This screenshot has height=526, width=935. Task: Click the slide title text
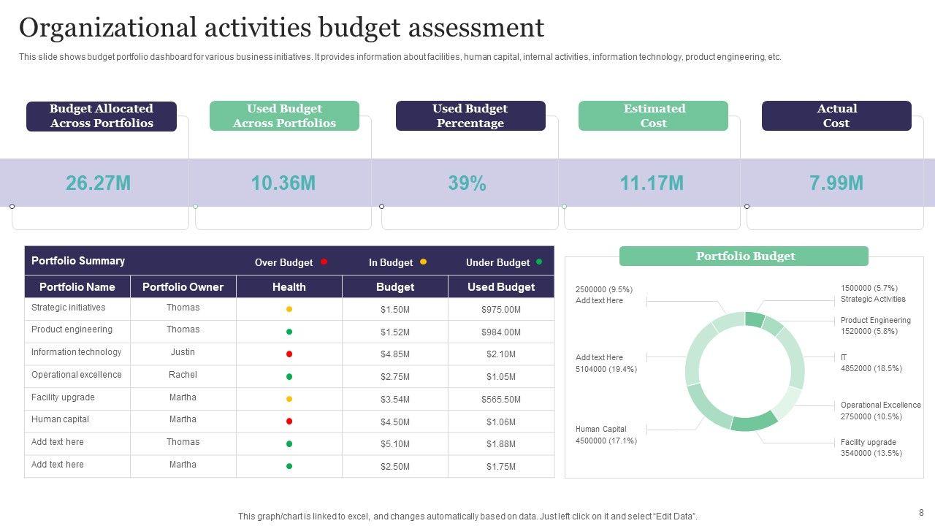[x=281, y=28]
